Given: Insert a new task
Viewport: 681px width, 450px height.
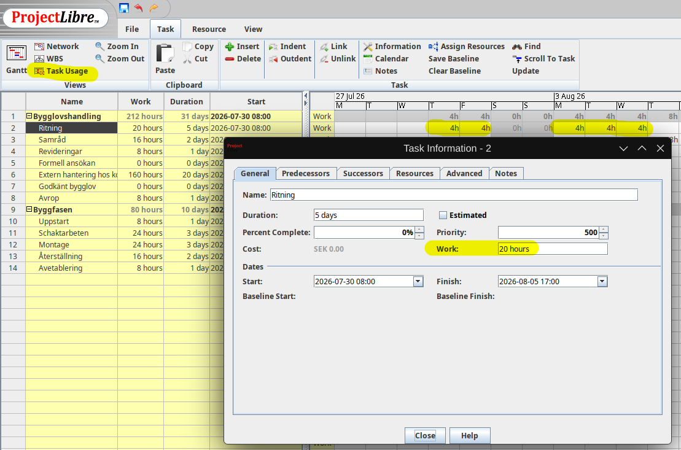Looking at the screenshot, I should 242,47.
